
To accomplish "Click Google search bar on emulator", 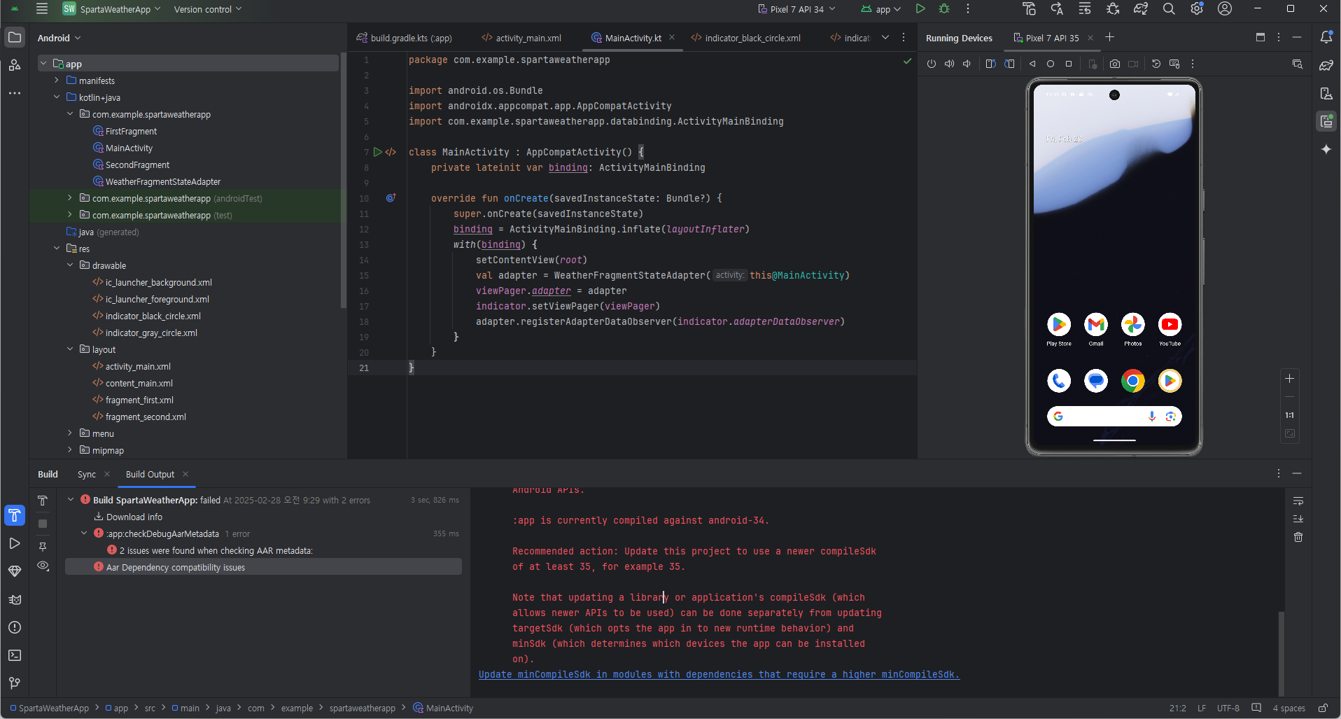I will 1114,417.
